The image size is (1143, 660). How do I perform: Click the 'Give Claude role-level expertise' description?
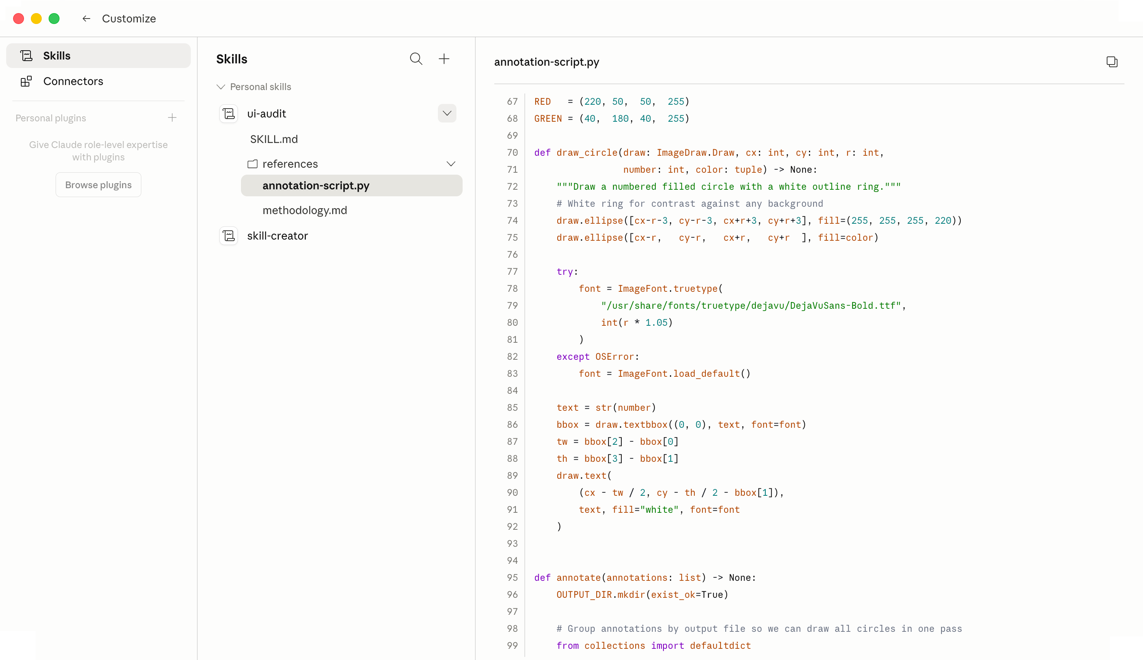tap(98, 151)
